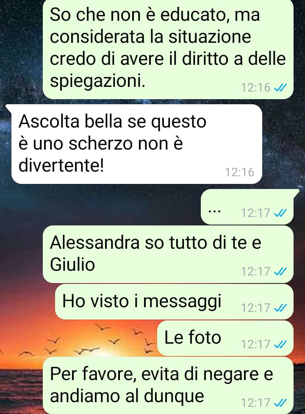
Task: Select the 'So che non è educato' message bubble
Action: coord(168,49)
